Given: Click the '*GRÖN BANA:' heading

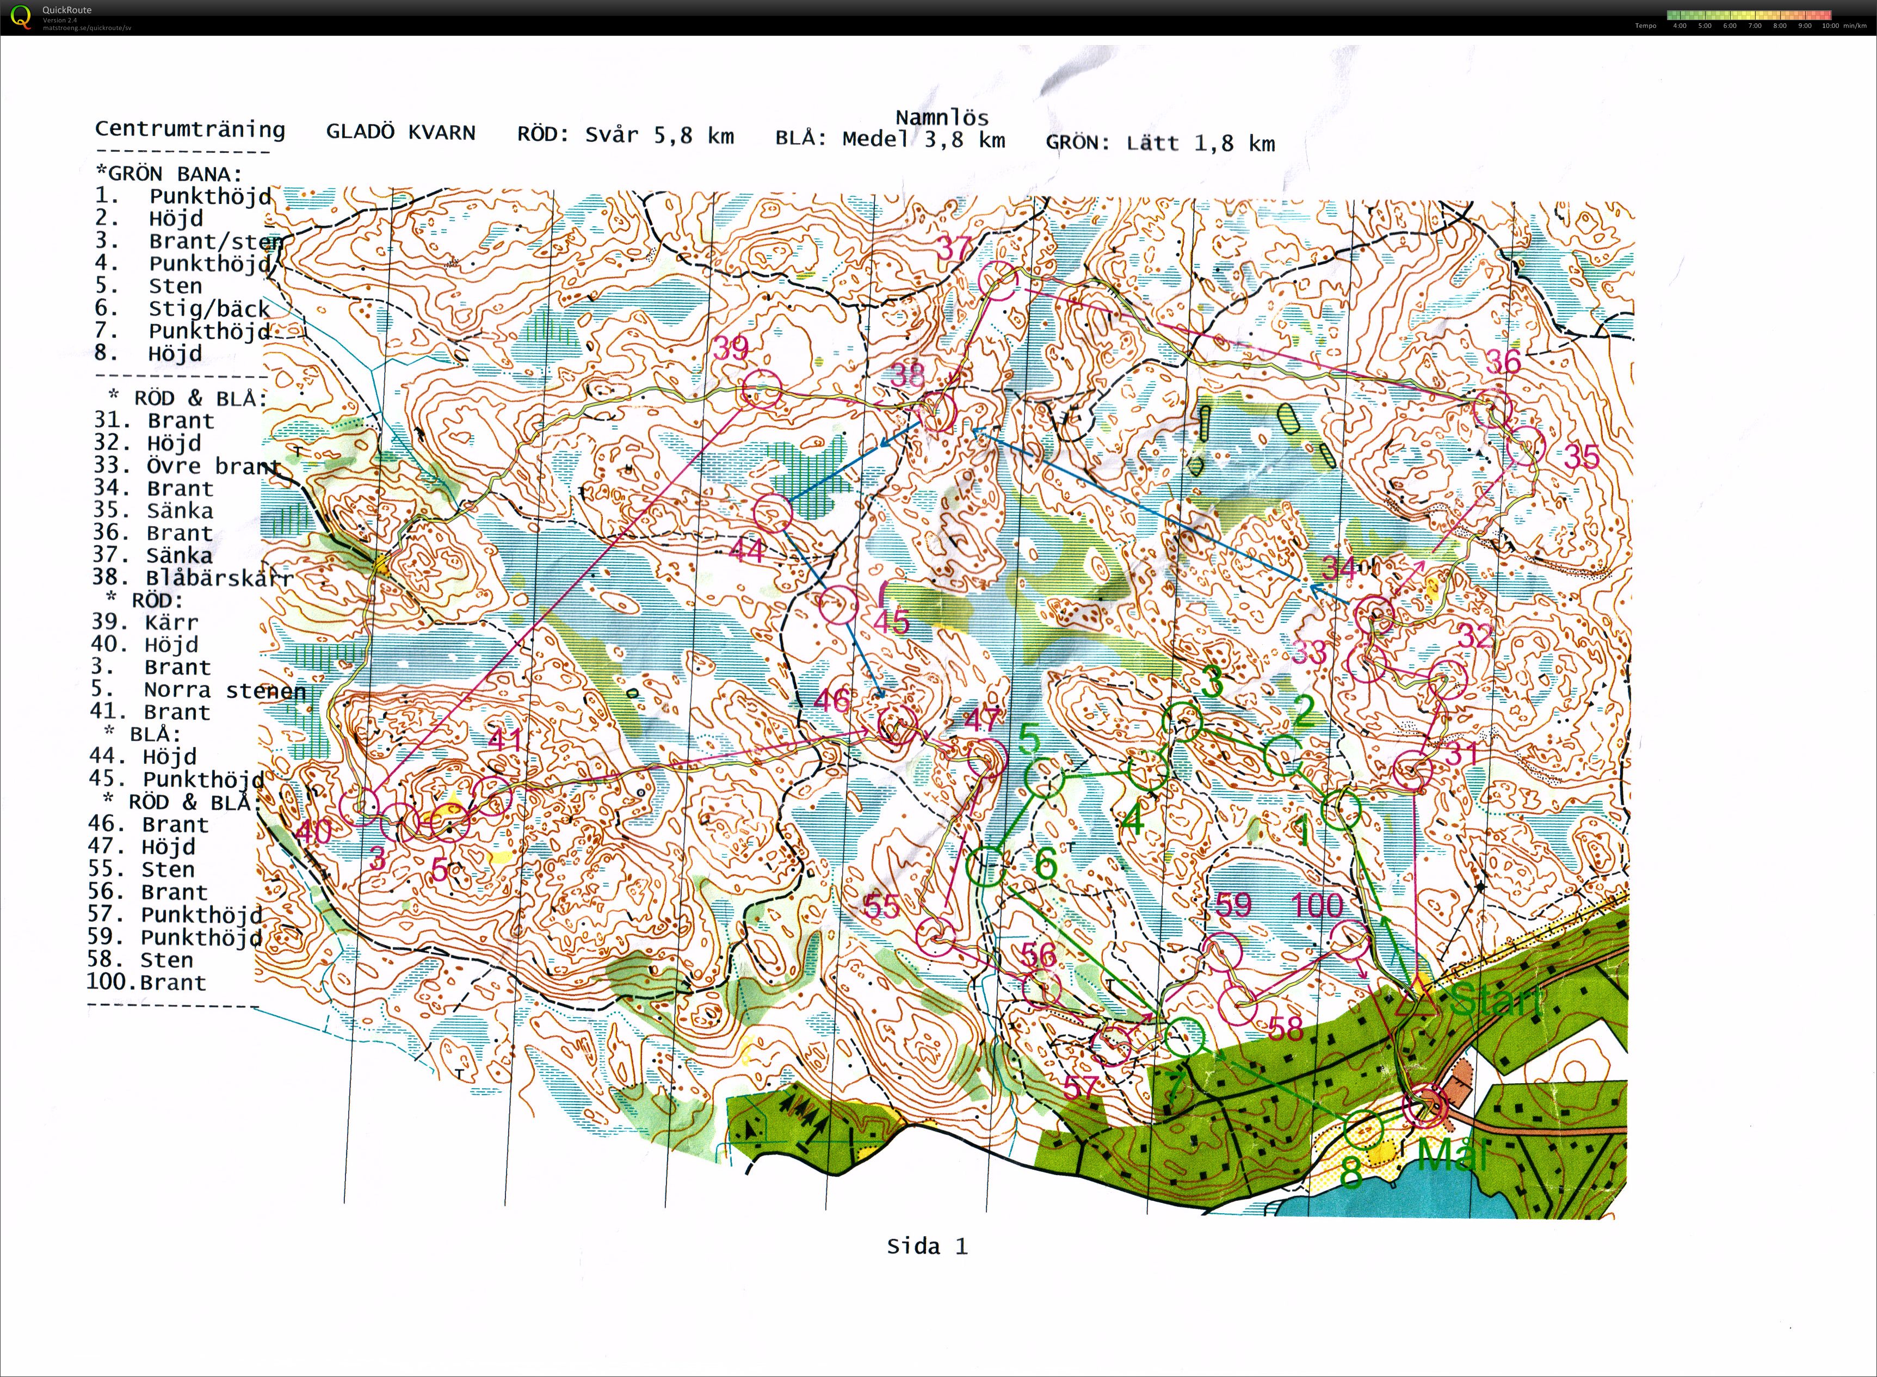Looking at the screenshot, I should click(x=168, y=174).
